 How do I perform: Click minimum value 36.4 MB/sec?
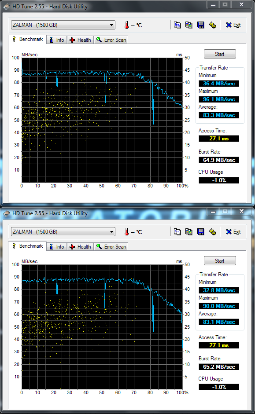(x=219, y=84)
